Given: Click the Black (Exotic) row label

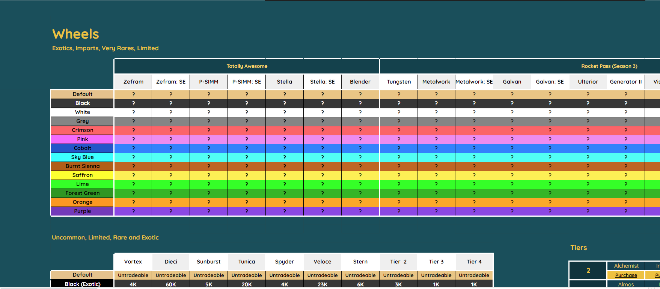Looking at the screenshot, I should point(82,284).
